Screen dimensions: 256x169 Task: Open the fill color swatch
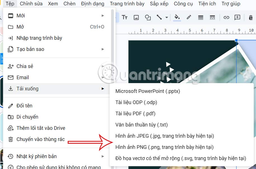(x=177, y=17)
